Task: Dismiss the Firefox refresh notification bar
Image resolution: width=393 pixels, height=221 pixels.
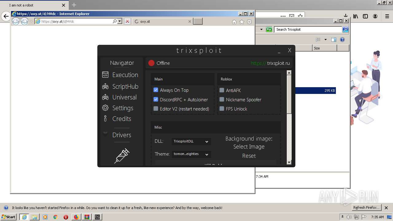Action: pyautogui.click(x=386, y=208)
